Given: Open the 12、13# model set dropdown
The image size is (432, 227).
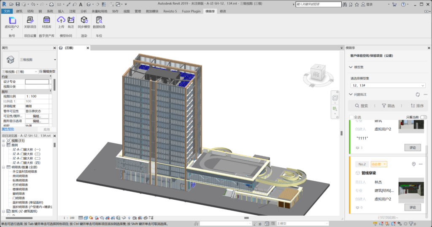Looking at the screenshot, I should point(387,85).
